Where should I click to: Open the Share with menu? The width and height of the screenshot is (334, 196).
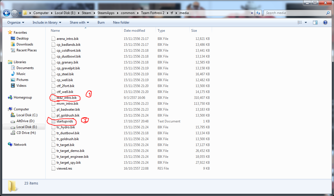tap(79, 22)
